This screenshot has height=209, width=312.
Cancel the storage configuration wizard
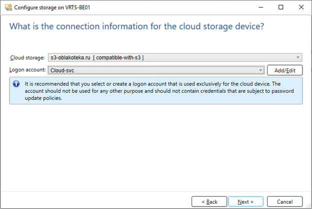(284, 201)
